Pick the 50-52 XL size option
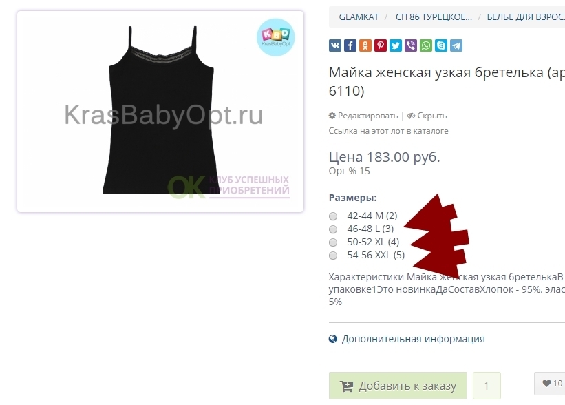The height and width of the screenshot is (405, 565). (333, 242)
